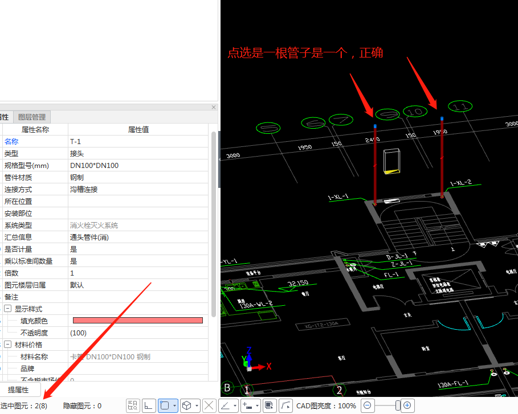Image resolution: width=518 pixels, height=414 pixels.
Task: Click the CAD图亮度 100% label
Action: [x=326, y=406]
